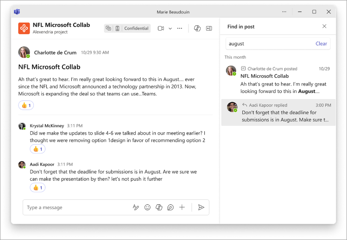Click the This month label
347x240 pixels.
[235, 57]
